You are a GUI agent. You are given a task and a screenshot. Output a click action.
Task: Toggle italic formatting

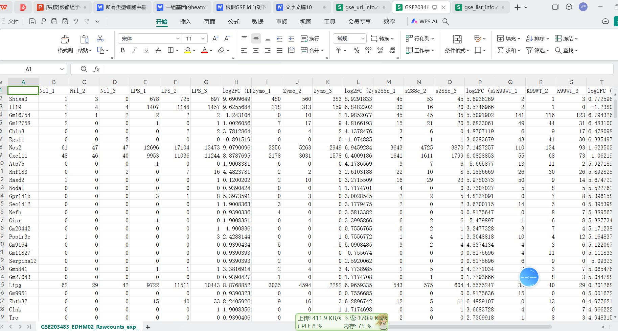[134, 50]
